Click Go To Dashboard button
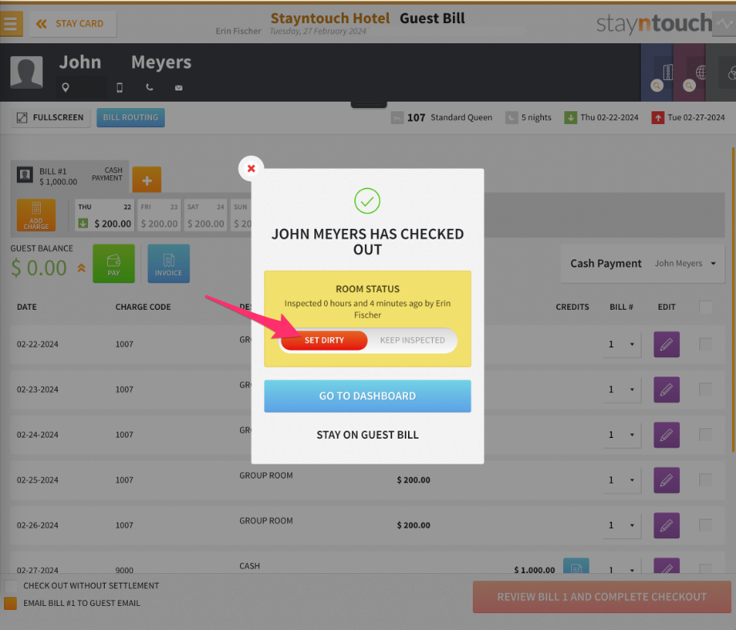The width and height of the screenshot is (736, 630). 367,396
